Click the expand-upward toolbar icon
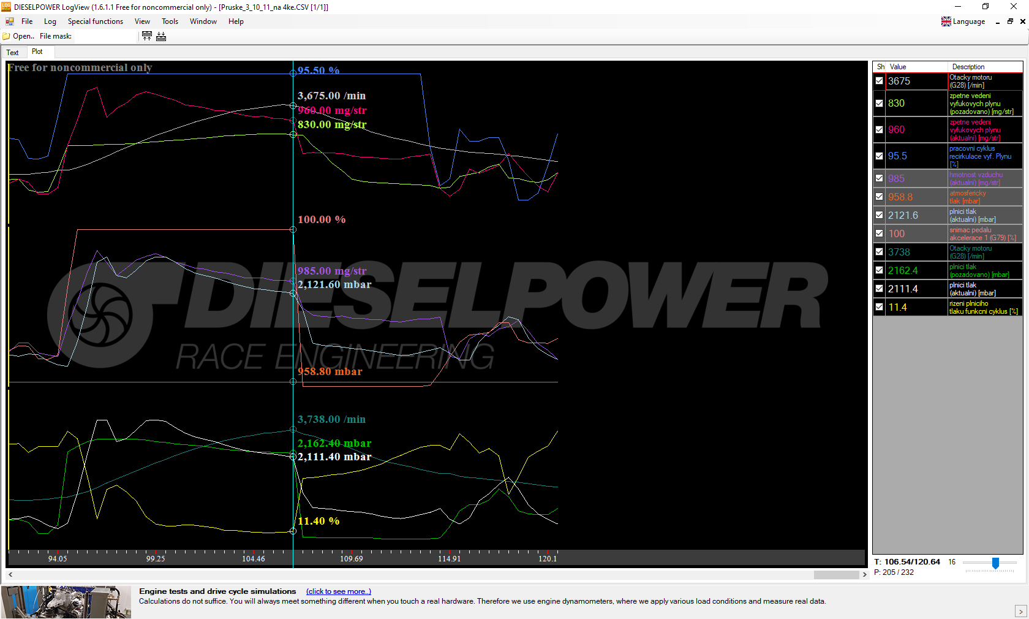This screenshot has height=619, width=1029. point(147,36)
